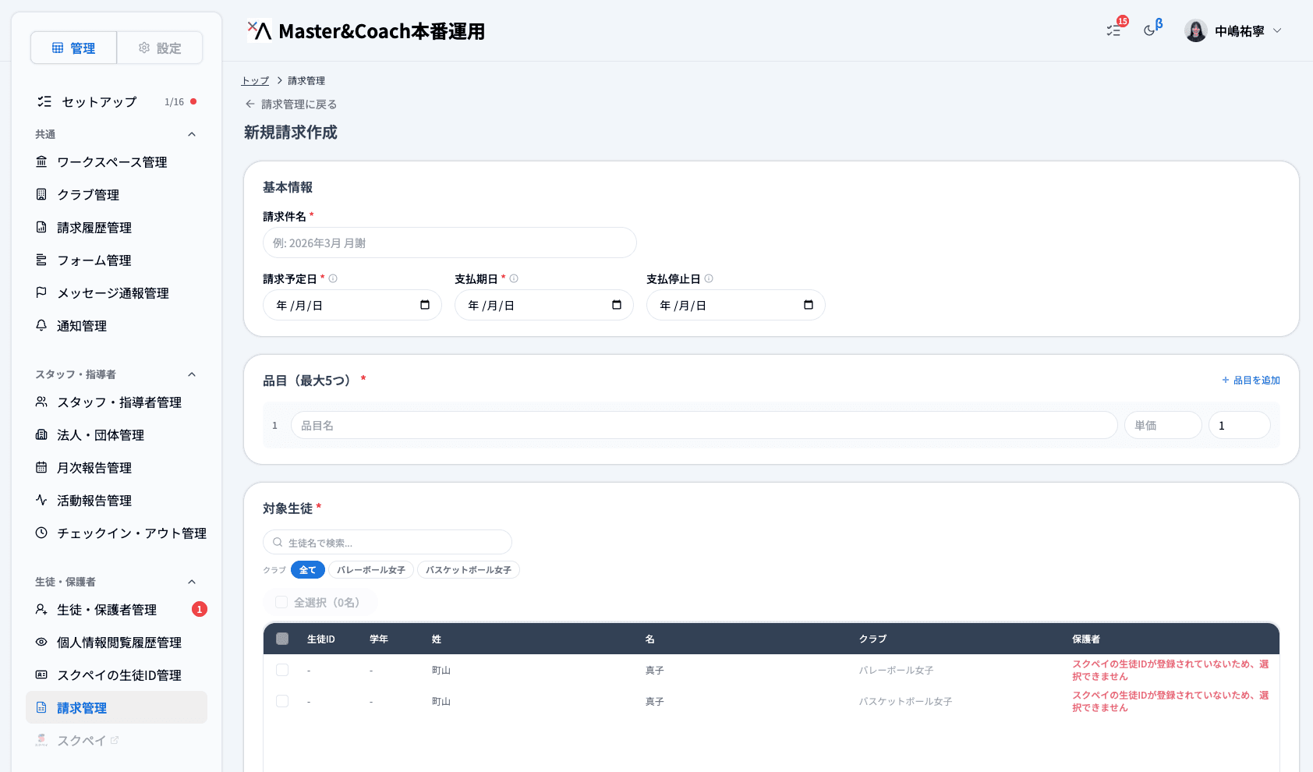Focus the 単価 input field
This screenshot has width=1313, height=772.
pos(1163,425)
